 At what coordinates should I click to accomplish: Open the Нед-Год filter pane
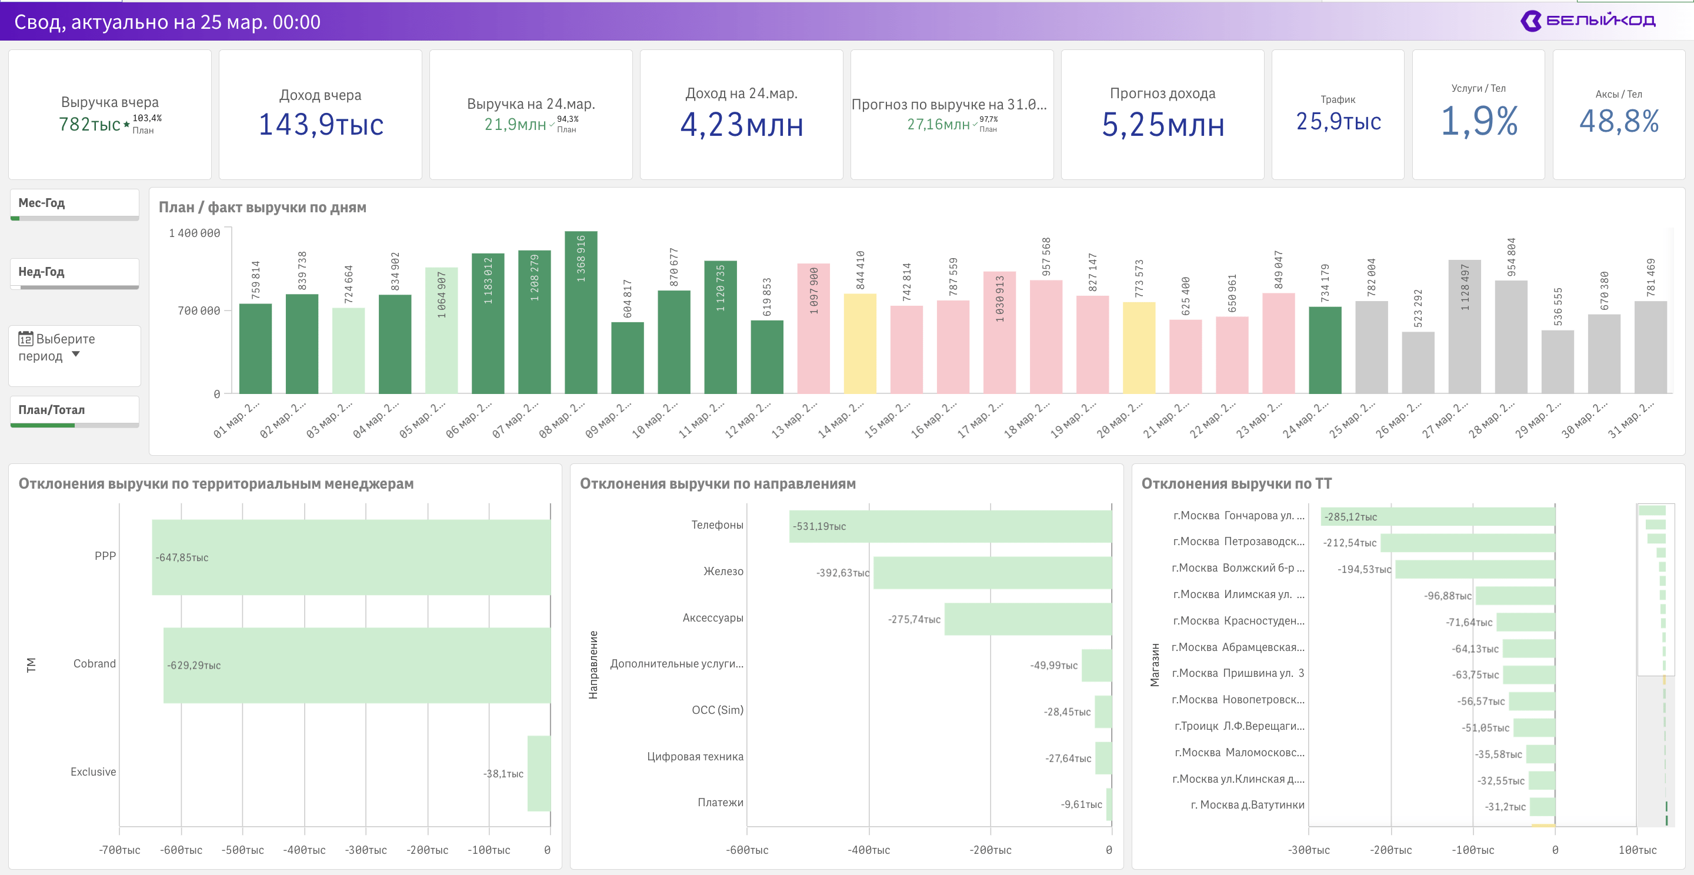click(x=74, y=272)
